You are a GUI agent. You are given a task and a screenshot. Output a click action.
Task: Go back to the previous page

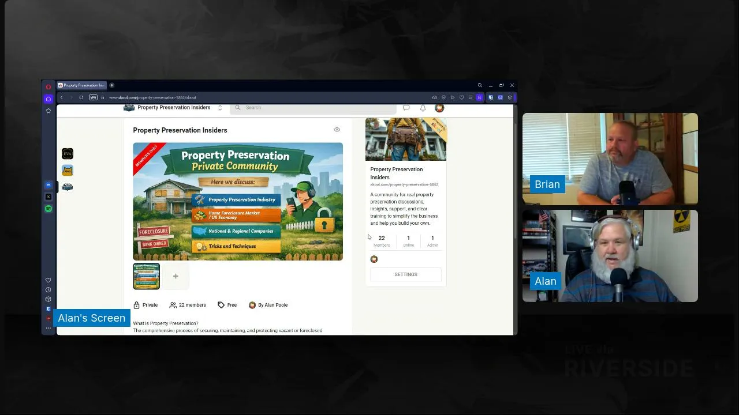coord(62,97)
